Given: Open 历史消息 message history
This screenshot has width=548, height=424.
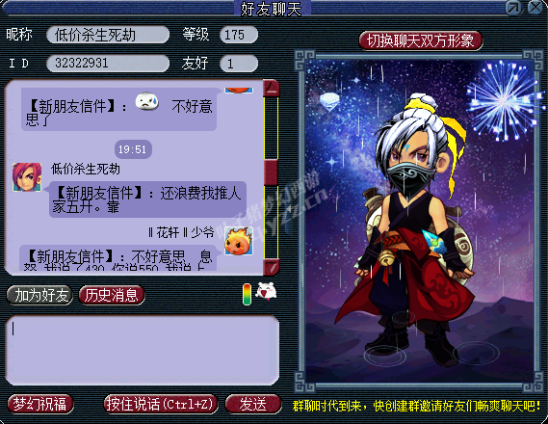Looking at the screenshot, I should [112, 296].
